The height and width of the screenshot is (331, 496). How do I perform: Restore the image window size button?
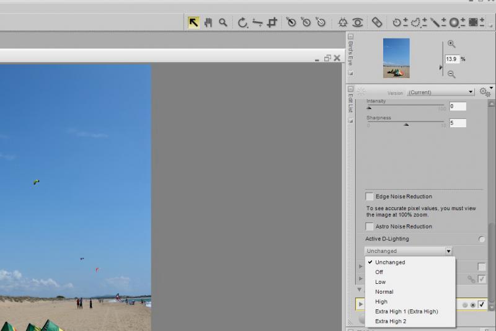(x=327, y=58)
